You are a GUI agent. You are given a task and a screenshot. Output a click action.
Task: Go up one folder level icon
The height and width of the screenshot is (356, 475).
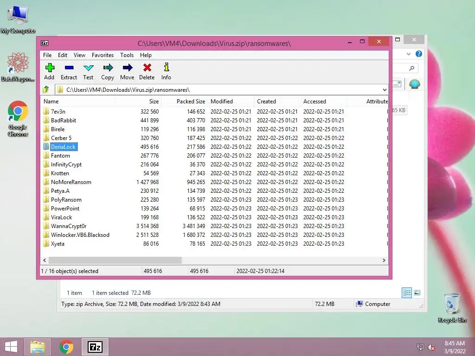[x=46, y=89]
